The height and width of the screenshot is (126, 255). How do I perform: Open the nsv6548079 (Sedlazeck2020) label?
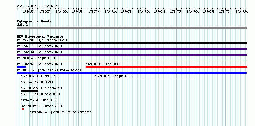click(x=40, y=46)
